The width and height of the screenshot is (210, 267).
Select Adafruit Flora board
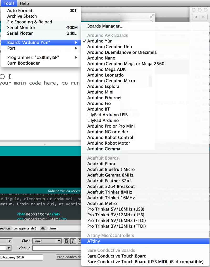(145, 164)
